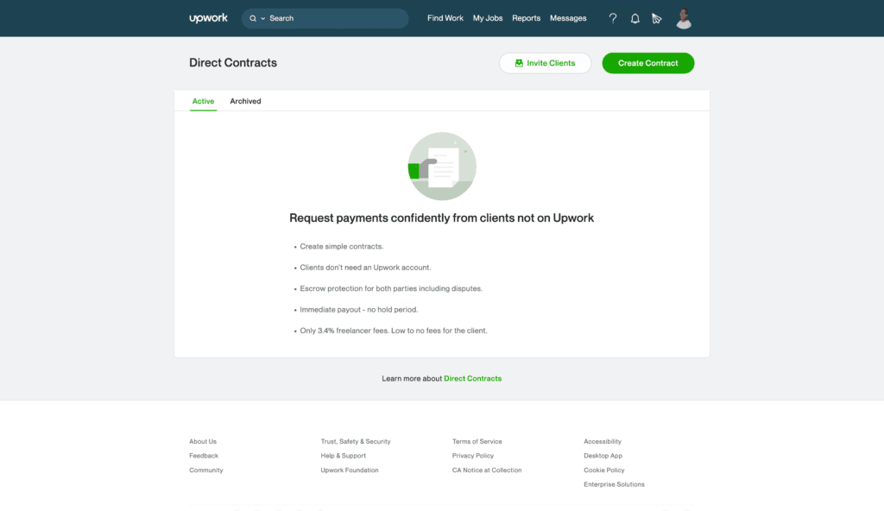
Task: Open the Privacy Policy link
Action: [472, 456]
